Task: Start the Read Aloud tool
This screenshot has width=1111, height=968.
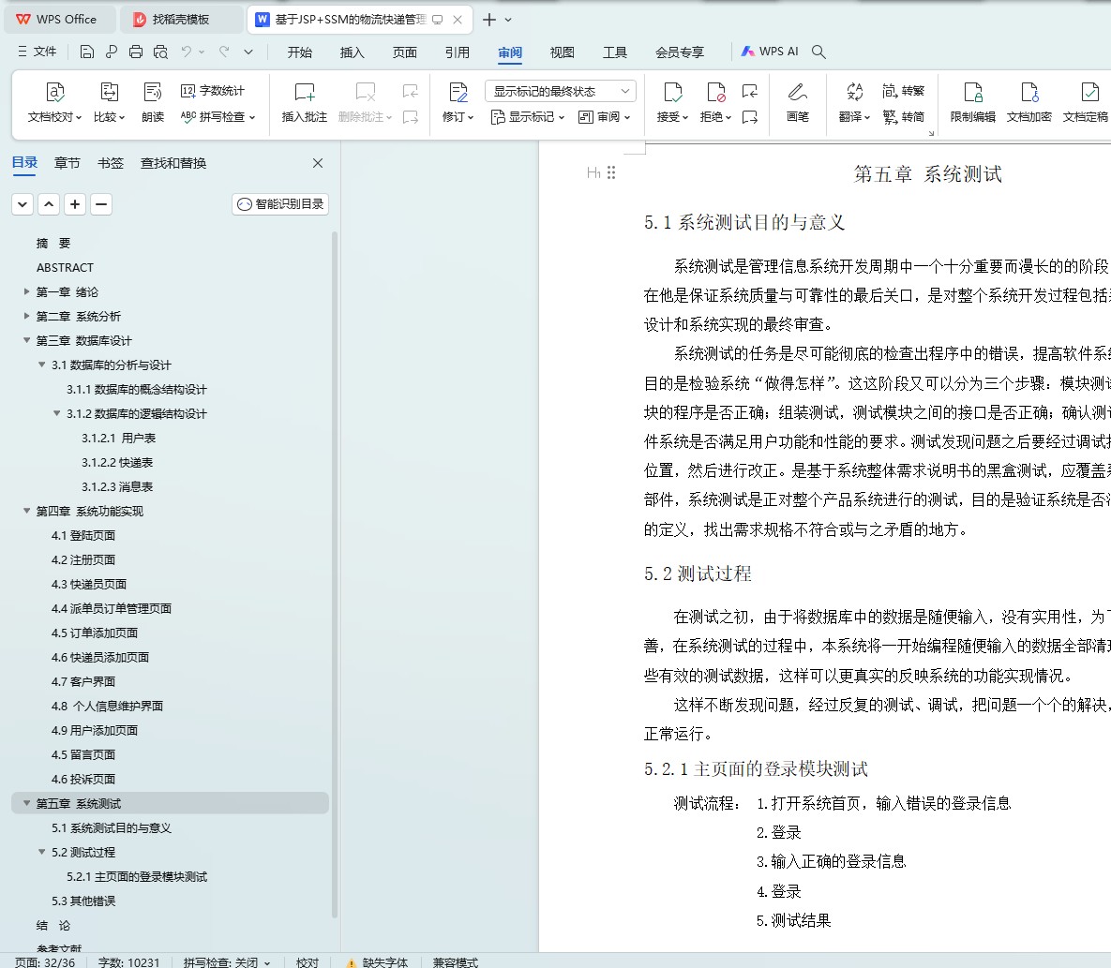Action: point(152,103)
